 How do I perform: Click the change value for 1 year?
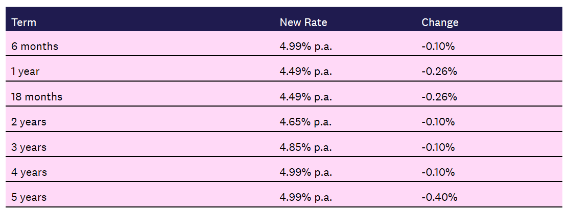point(439,71)
